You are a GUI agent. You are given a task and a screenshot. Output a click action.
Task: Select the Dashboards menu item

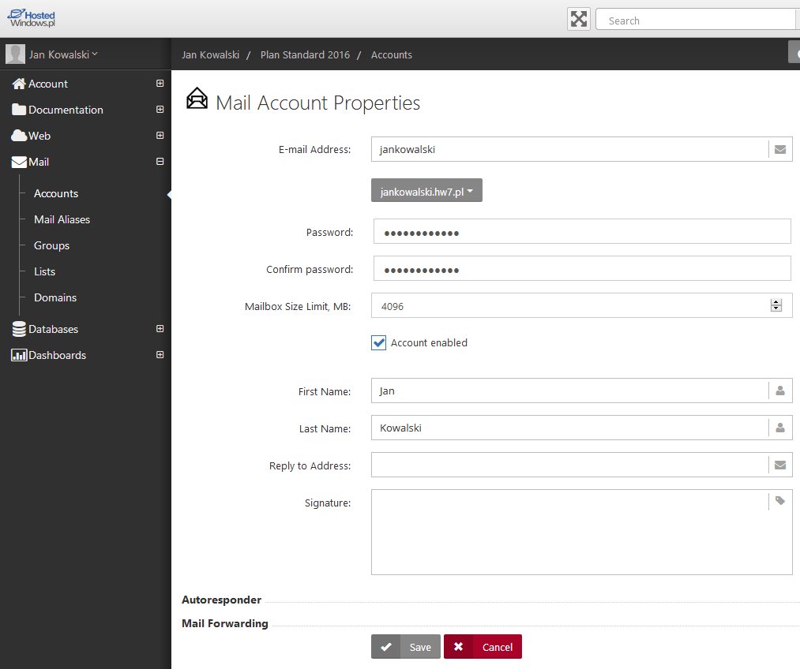click(57, 355)
